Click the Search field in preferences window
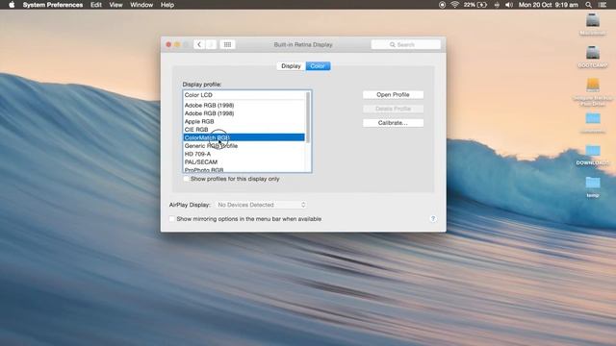This screenshot has height=346, width=616. 405,45
